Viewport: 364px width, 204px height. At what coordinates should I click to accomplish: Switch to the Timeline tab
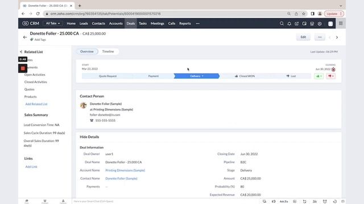pos(108,52)
